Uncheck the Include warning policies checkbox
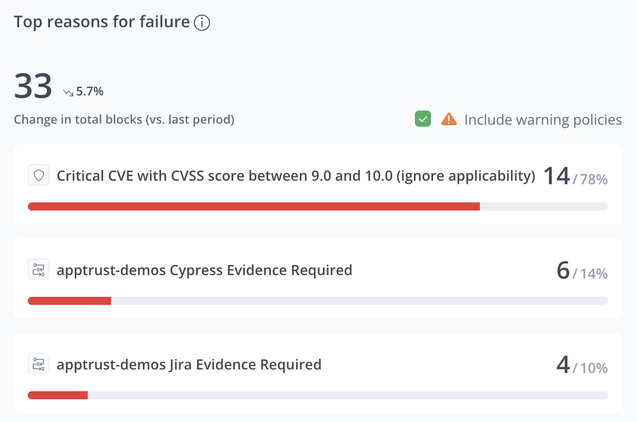The width and height of the screenshot is (637, 422). click(423, 120)
